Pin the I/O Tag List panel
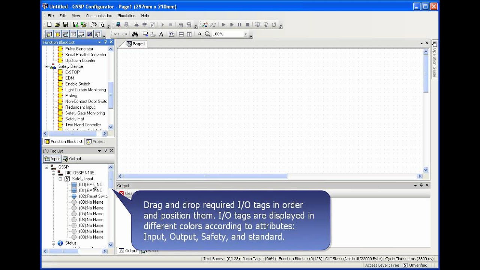Viewport: 480px width, 270px height. click(x=105, y=151)
